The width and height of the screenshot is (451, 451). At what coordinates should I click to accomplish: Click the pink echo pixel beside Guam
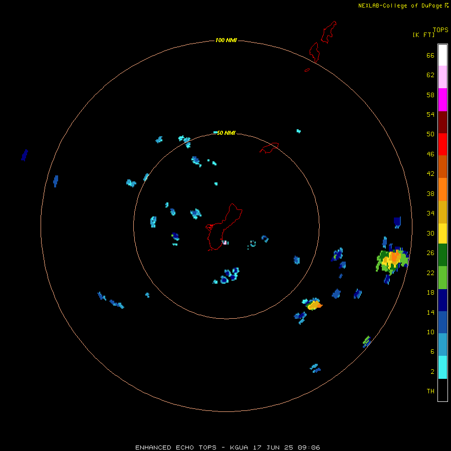[x=224, y=243]
